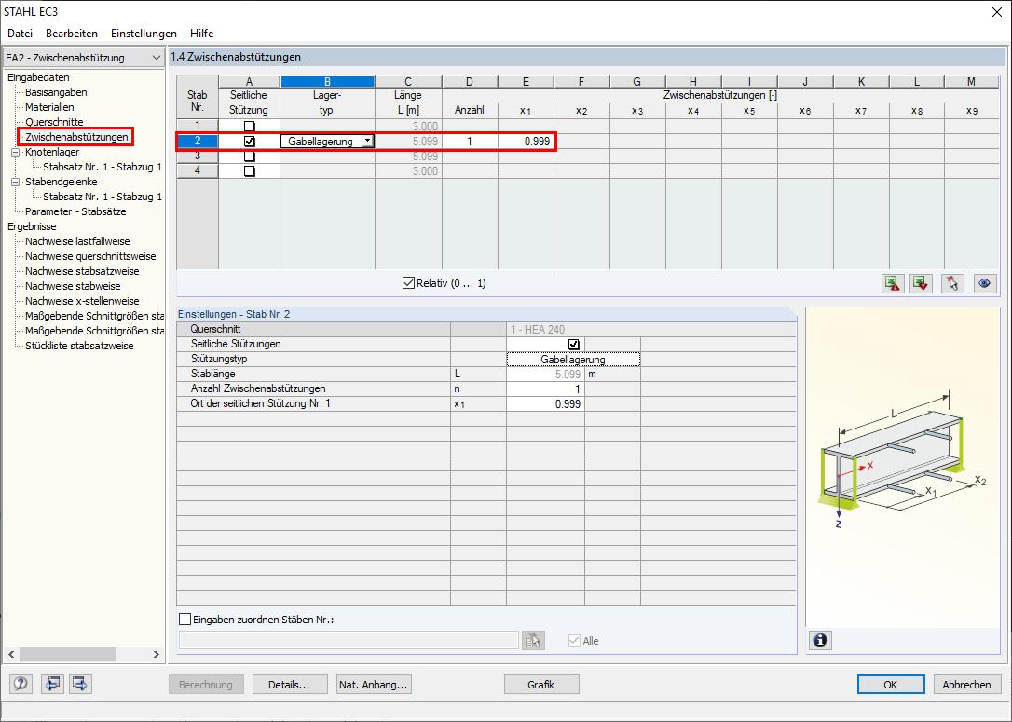Click the Stäben Nr. input field
1012x722 pixels.
point(349,640)
